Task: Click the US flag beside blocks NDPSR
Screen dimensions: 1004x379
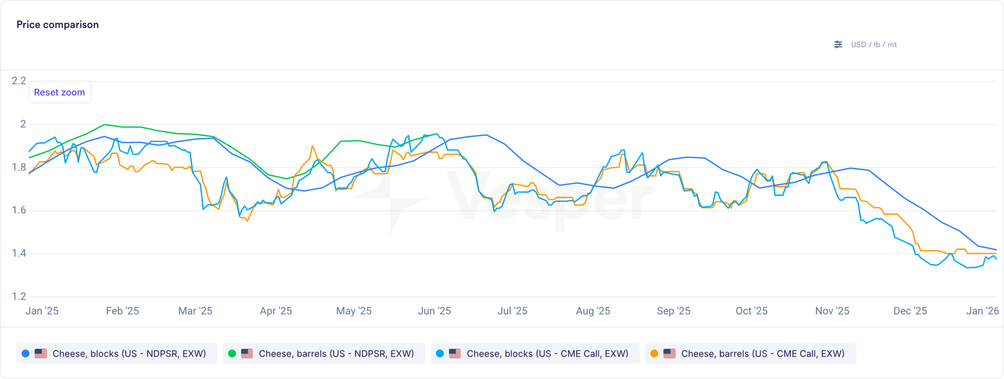Action: coord(41,354)
